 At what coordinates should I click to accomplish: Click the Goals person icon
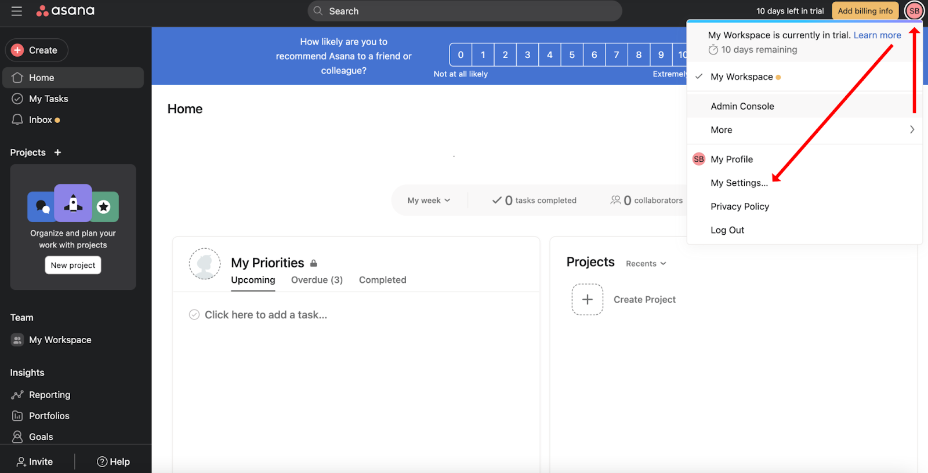click(17, 436)
